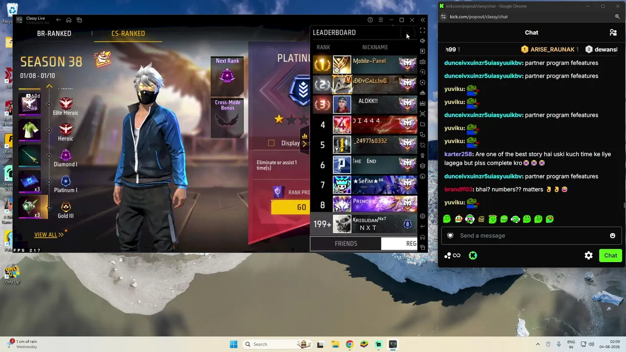The image size is (626, 352).
Task: Open chat identity shield icon
Action: (x=450, y=236)
